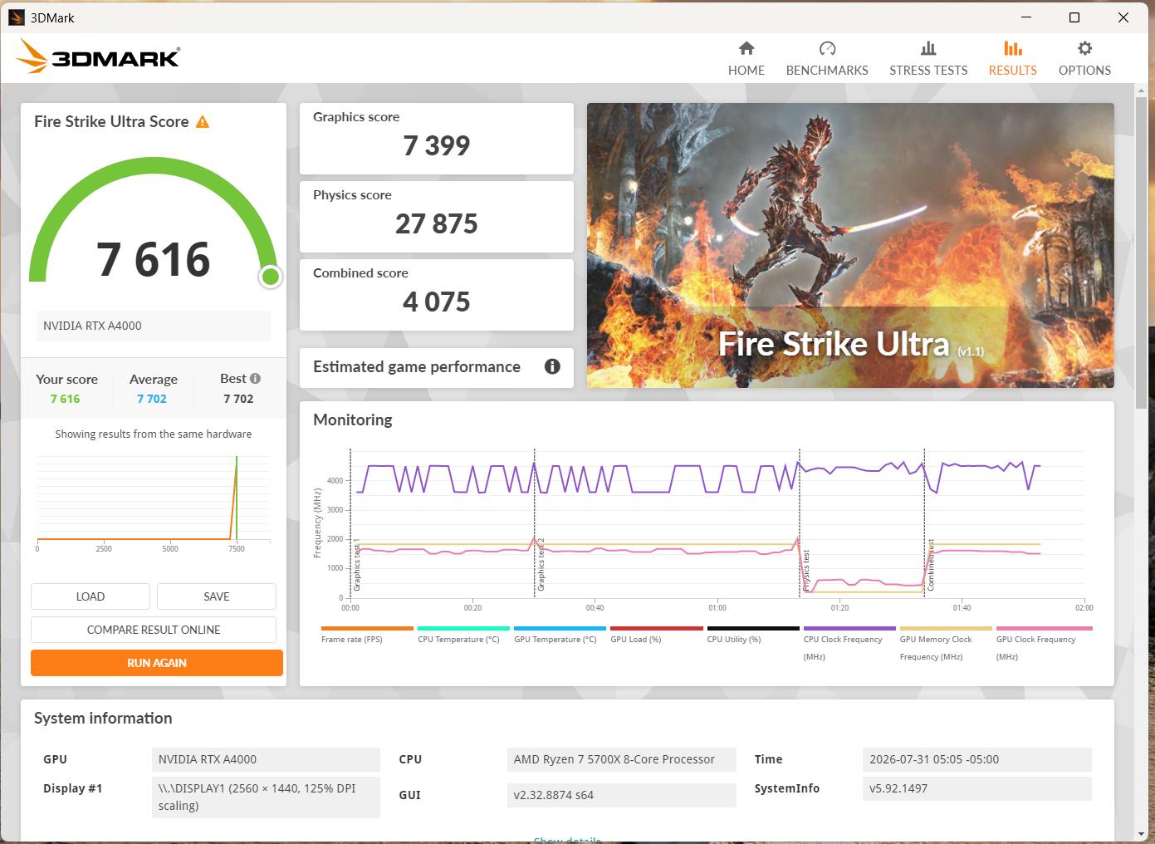This screenshot has height=844, width=1155.
Task: Click the Best score value 7 702
Action: (238, 399)
